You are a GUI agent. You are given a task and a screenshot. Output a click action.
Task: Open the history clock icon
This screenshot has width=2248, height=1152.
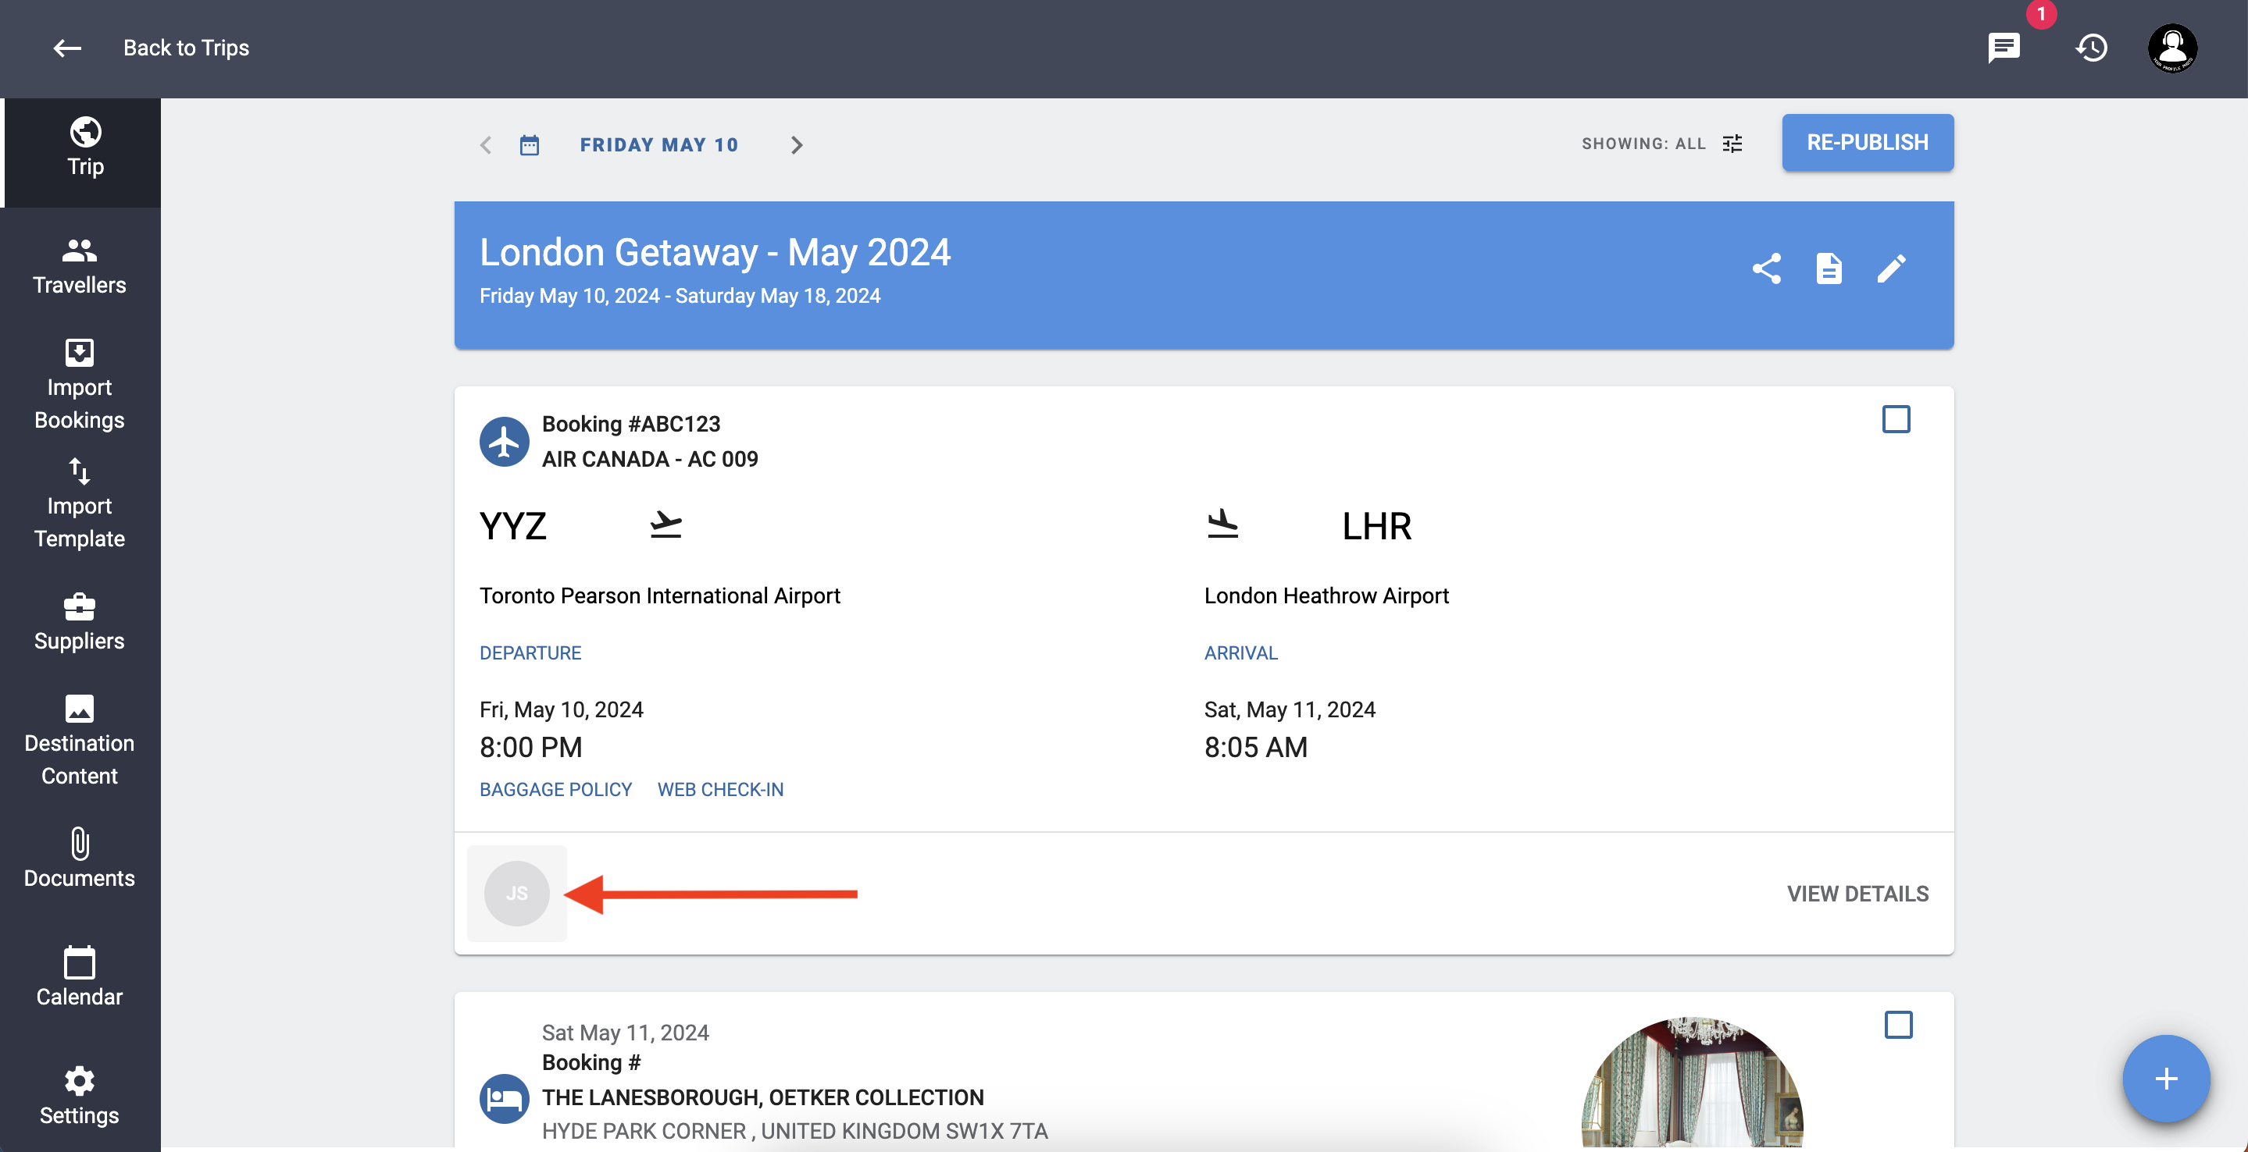[x=2091, y=48]
